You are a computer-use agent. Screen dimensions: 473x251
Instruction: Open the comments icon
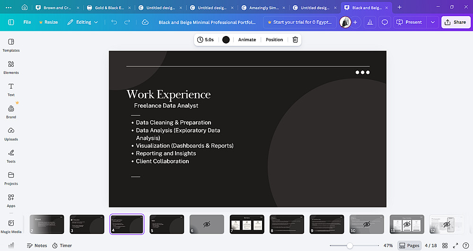[x=385, y=22]
